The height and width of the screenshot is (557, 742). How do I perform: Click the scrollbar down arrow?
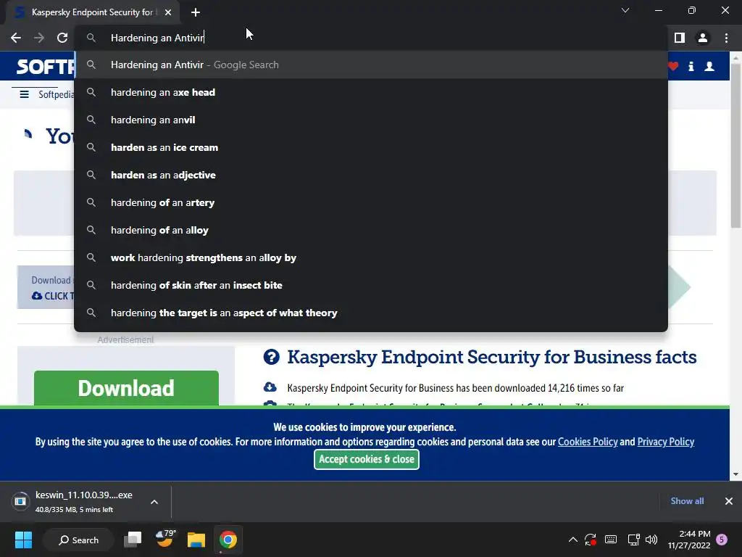[x=735, y=474]
